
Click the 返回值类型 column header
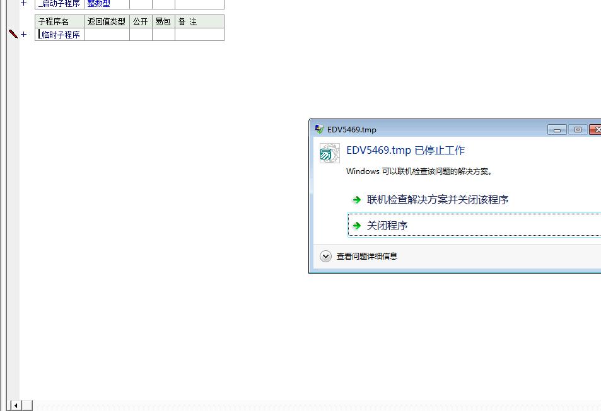[107, 21]
